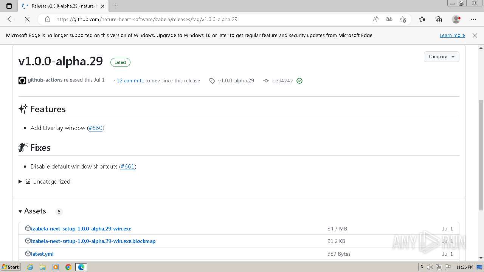This screenshot has height=272, width=484.
Task: Open the v1.0.0-alpha.29 tag link
Action: (236, 80)
